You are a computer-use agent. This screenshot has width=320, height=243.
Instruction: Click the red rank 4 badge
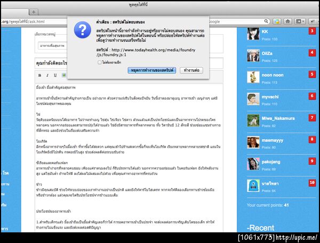pos(312,53)
